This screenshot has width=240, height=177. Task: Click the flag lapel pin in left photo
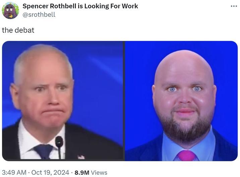[81, 157]
